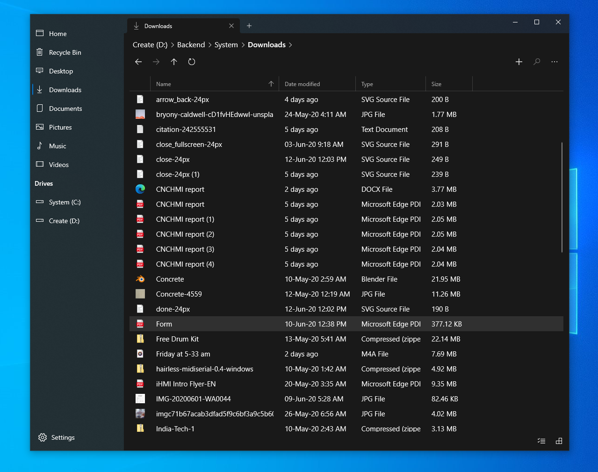Click the 21.95 MB size cell
The image size is (598, 472).
point(446,279)
